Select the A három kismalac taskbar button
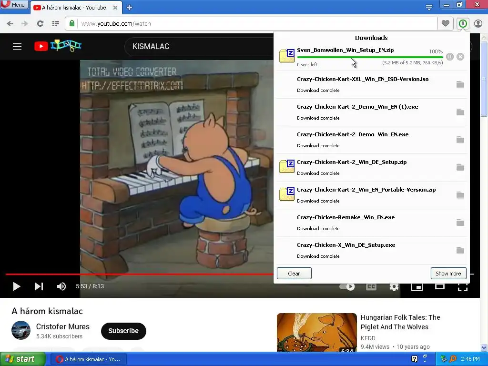 coord(89,359)
